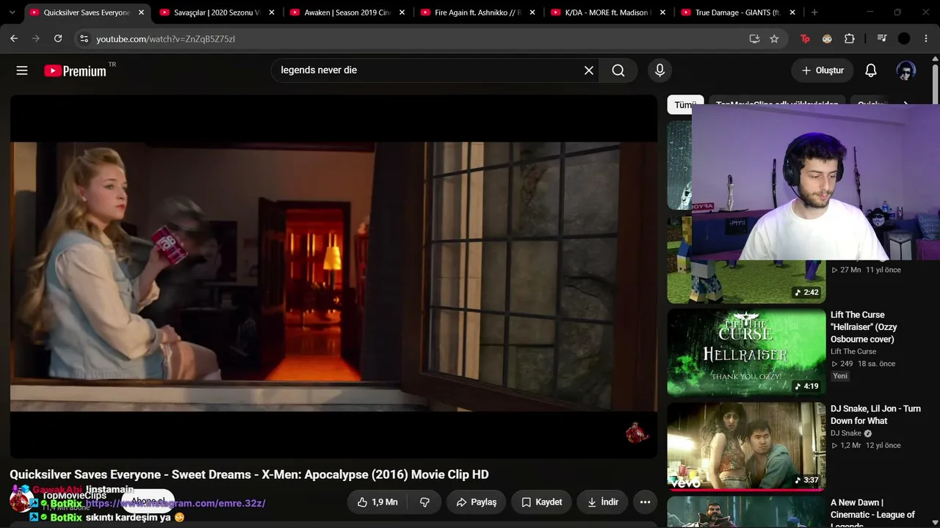The height and width of the screenshot is (528, 940).
Task: Open the red Tp extension icon
Action: pyautogui.click(x=805, y=39)
